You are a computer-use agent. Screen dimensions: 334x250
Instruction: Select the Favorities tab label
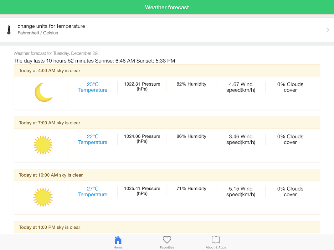coord(167,247)
